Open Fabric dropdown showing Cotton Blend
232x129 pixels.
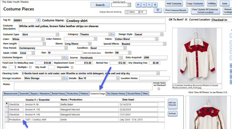pyautogui.click(x=157, y=39)
